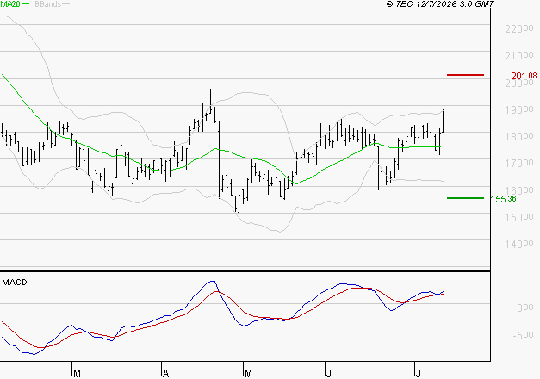
Task: Click the BBands legend label
Action: tap(47, 4)
